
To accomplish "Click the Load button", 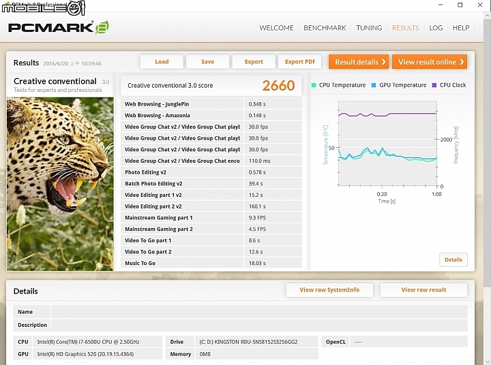I will click(162, 61).
